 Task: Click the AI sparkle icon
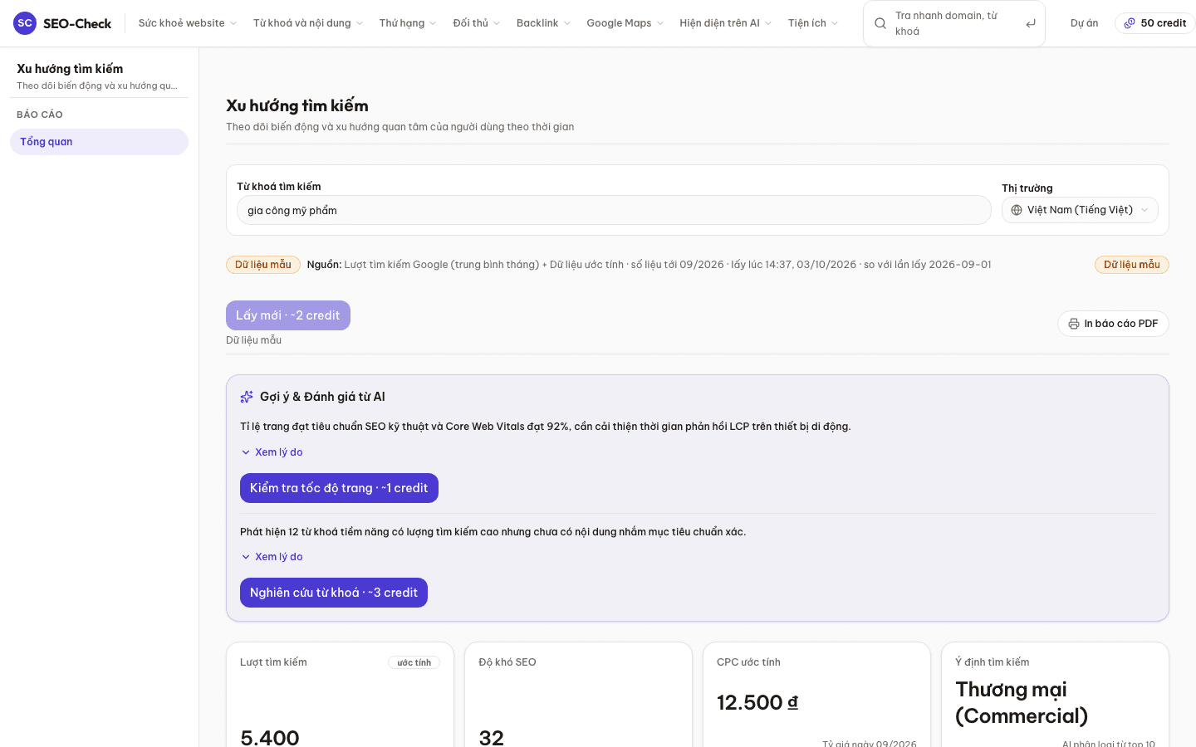pyautogui.click(x=247, y=397)
